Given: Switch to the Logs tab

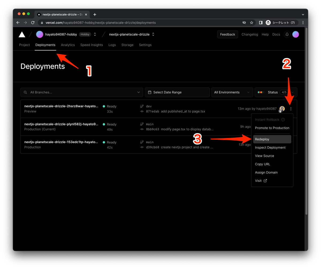Looking at the screenshot, I should pos(112,45).
